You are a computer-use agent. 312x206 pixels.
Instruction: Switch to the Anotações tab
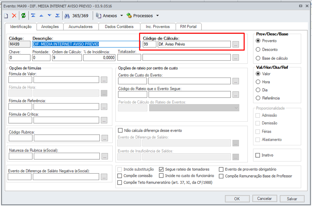pos(50,27)
